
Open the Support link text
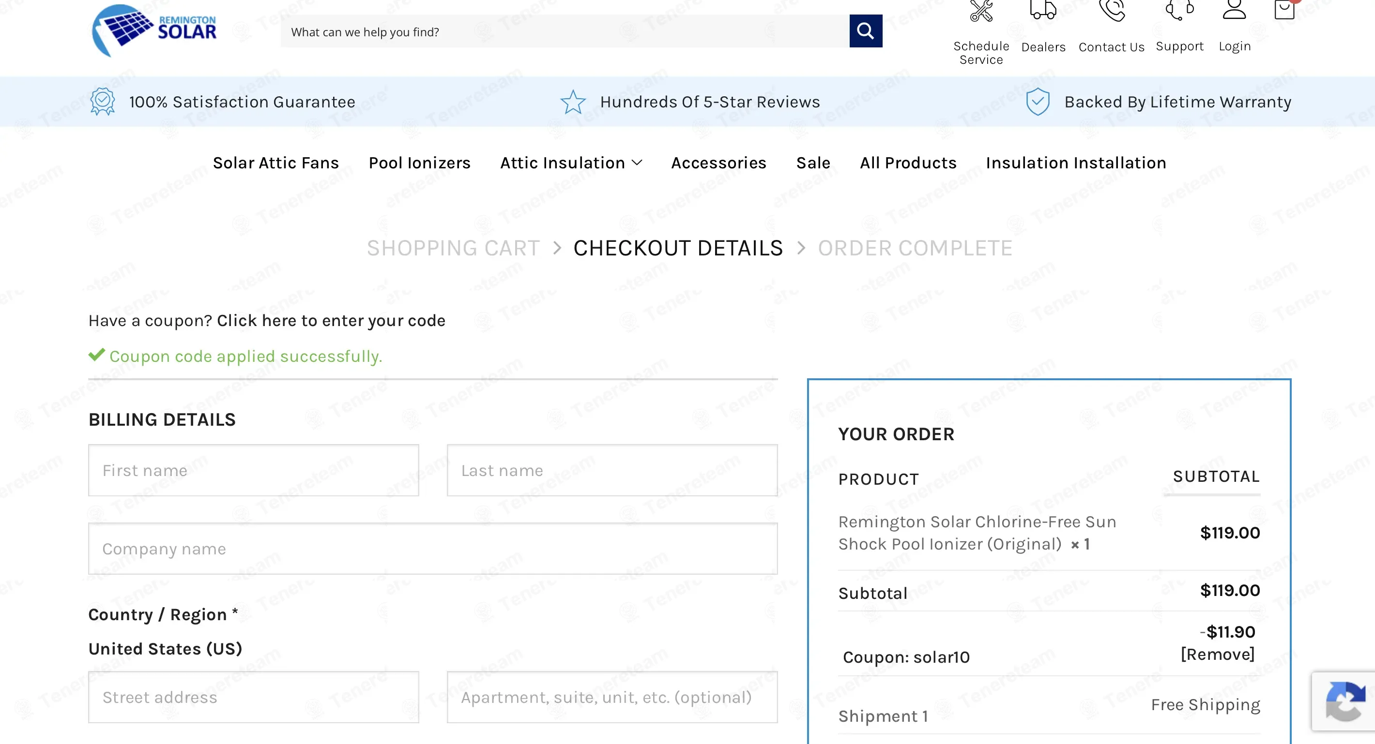pyautogui.click(x=1179, y=46)
